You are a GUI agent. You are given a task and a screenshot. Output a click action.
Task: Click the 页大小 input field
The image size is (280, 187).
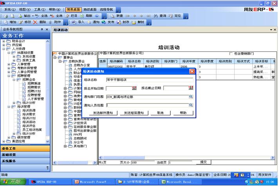(x=143, y=162)
